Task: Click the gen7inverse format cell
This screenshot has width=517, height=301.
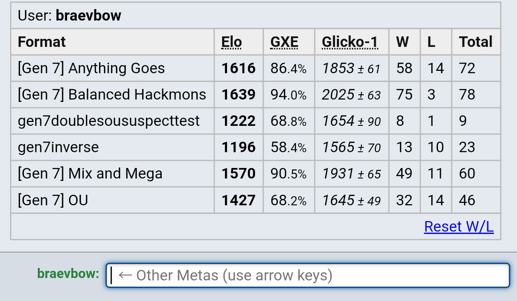Action: click(x=112, y=147)
